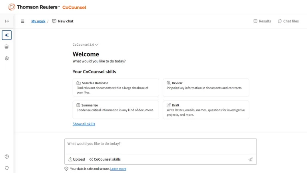The image size is (307, 173).
Task: Click the Learn more link
Action: (118, 169)
